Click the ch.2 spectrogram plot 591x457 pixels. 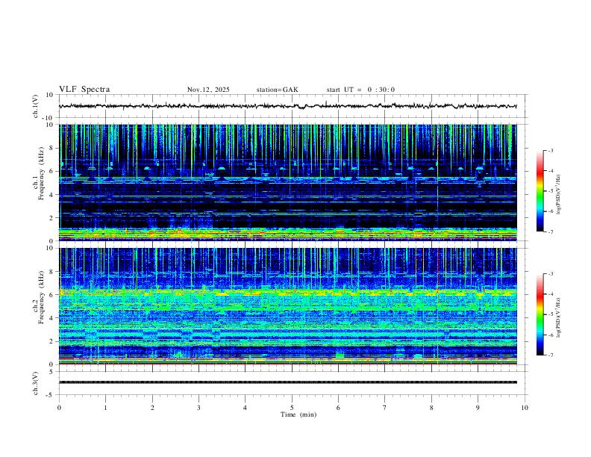[x=288, y=306]
